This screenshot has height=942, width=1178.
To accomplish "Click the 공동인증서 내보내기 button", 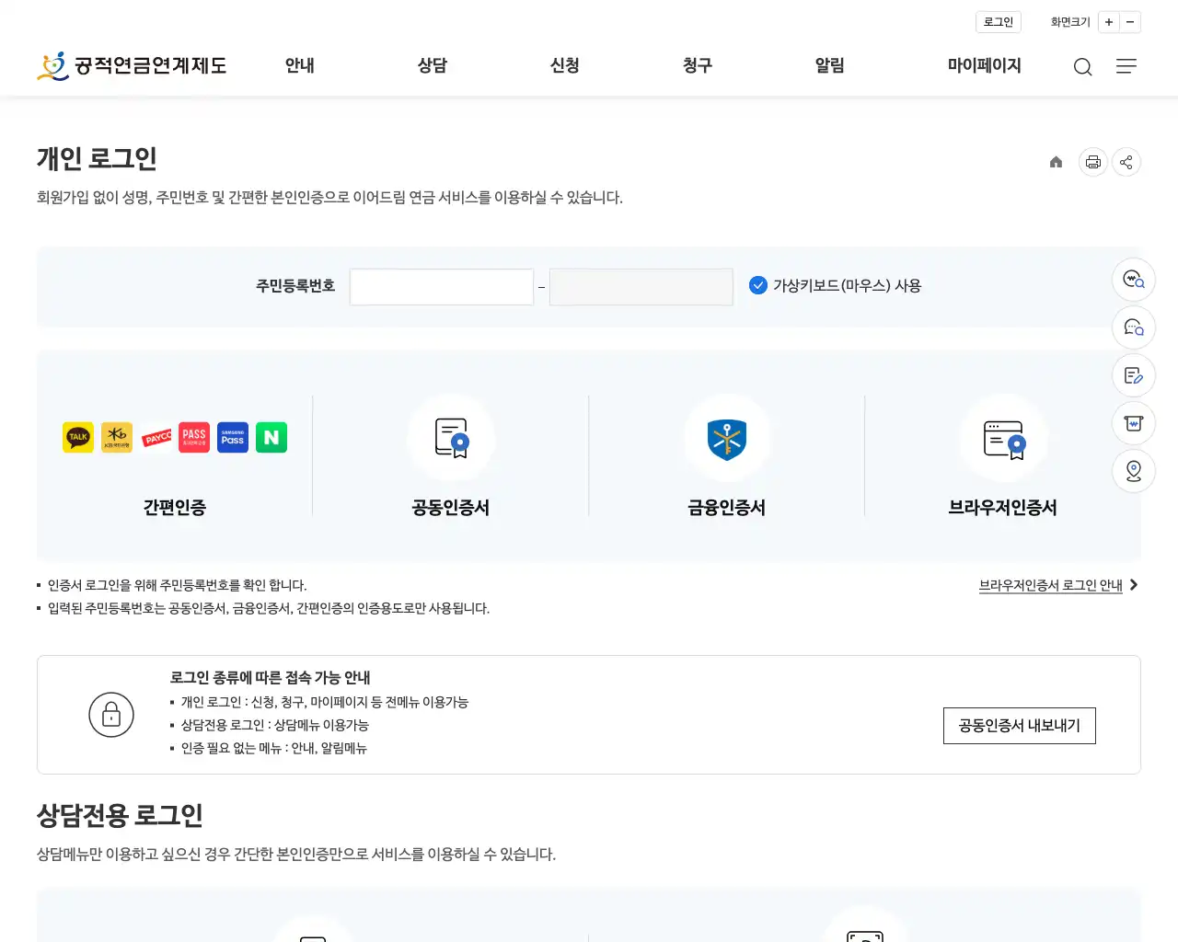I will [x=1019, y=726].
